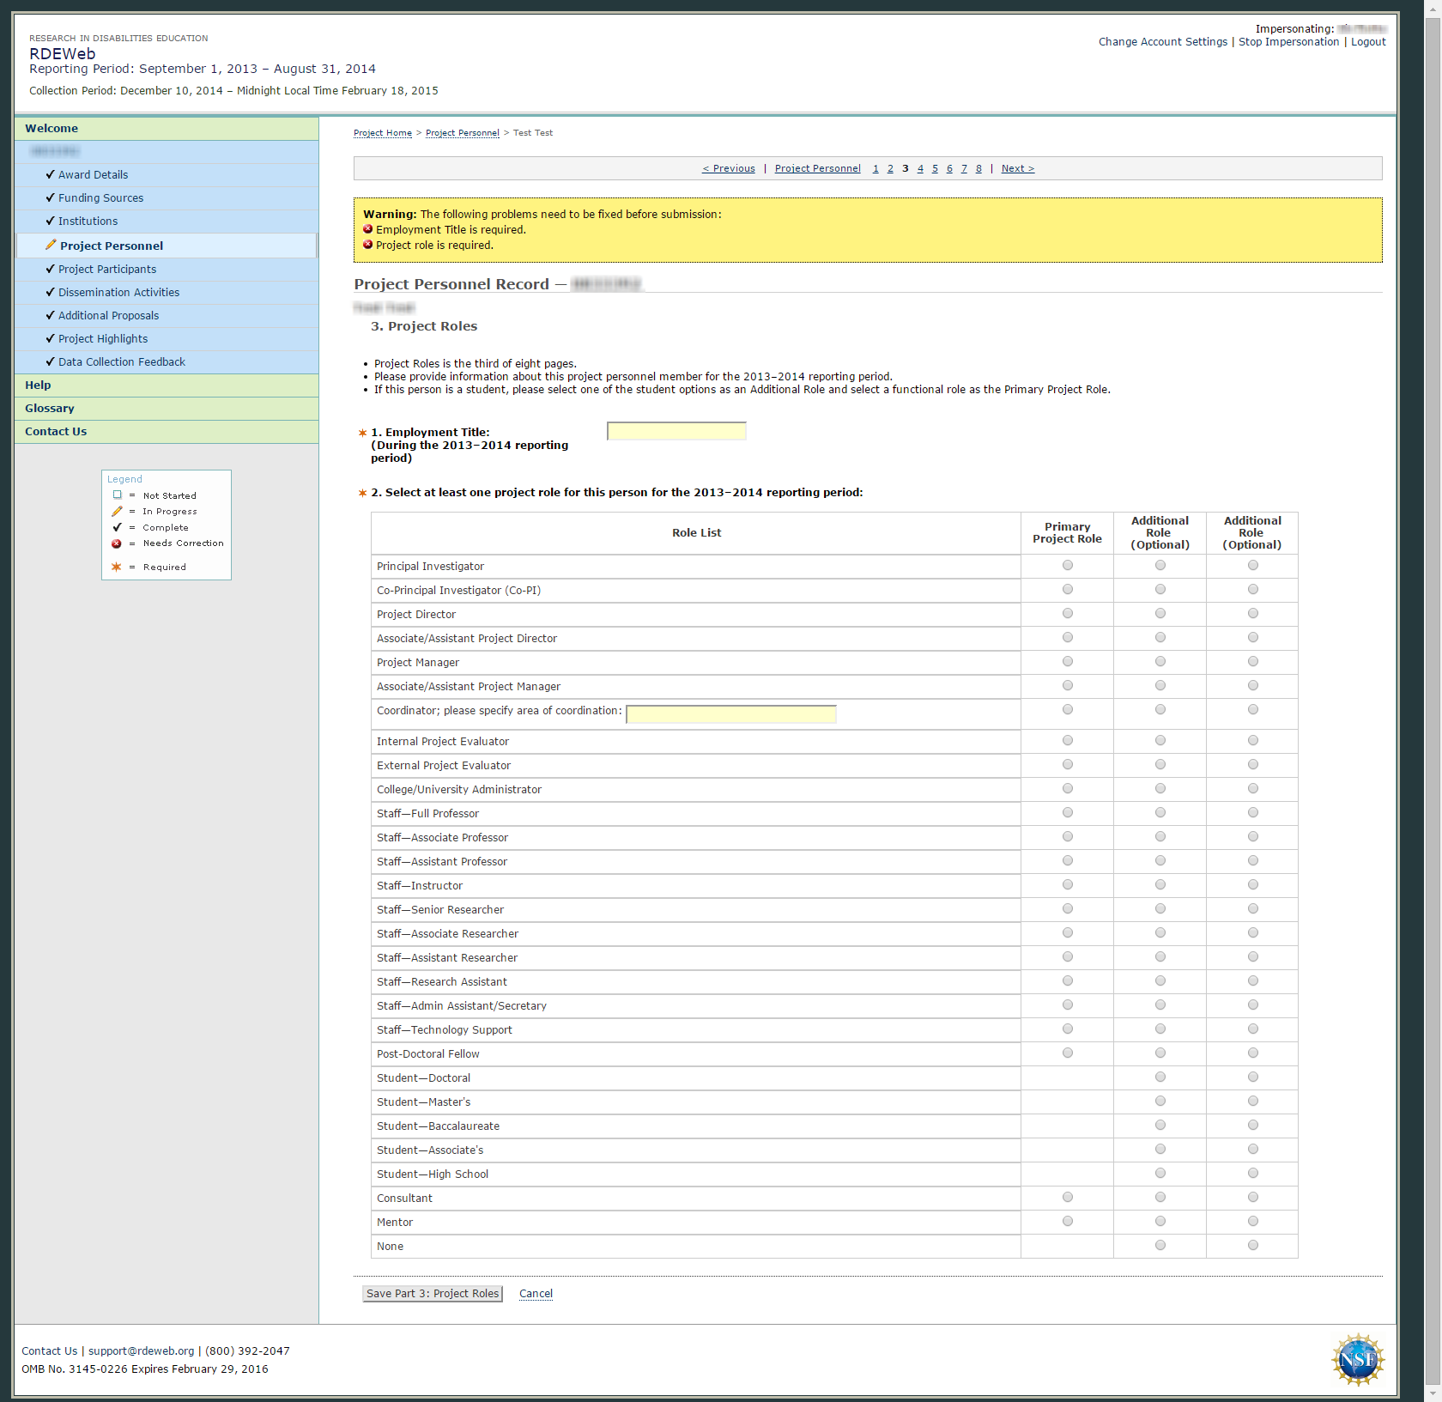Click the checkmark icon beside Award Details
1442x1402 pixels.
pos(50,174)
